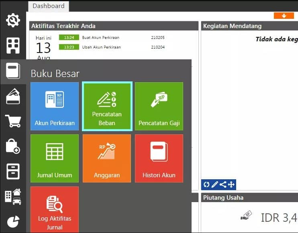Click the Histori Akun tile
Screen dimensions: 298x233
[x=159, y=158]
